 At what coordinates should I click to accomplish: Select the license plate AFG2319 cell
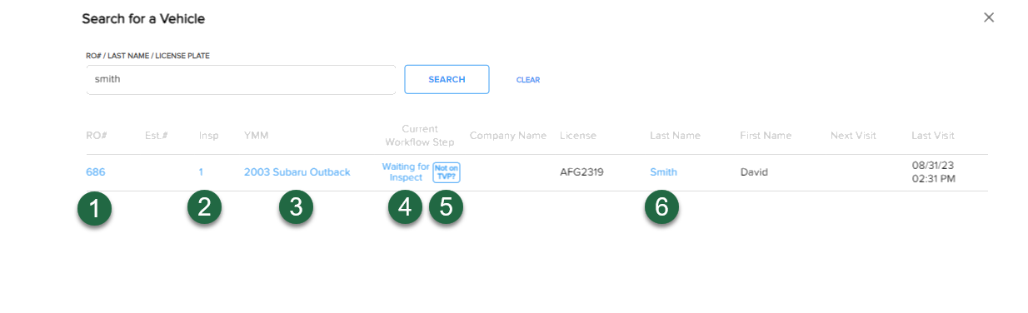(581, 172)
